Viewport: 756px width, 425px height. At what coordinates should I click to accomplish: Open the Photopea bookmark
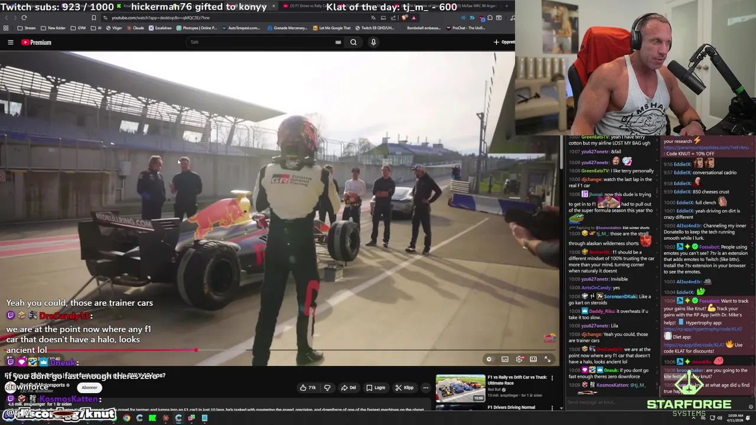197,28
